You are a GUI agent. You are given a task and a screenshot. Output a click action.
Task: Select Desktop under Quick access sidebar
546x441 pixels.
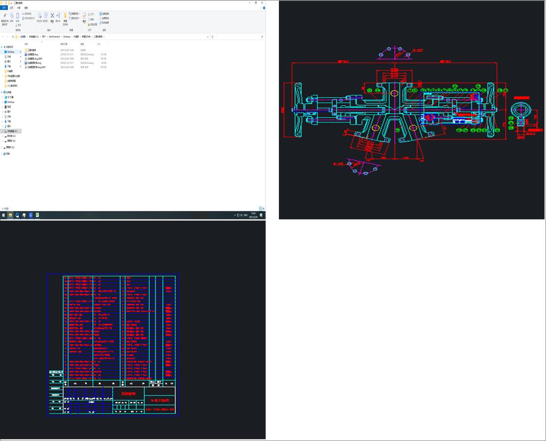point(11,52)
